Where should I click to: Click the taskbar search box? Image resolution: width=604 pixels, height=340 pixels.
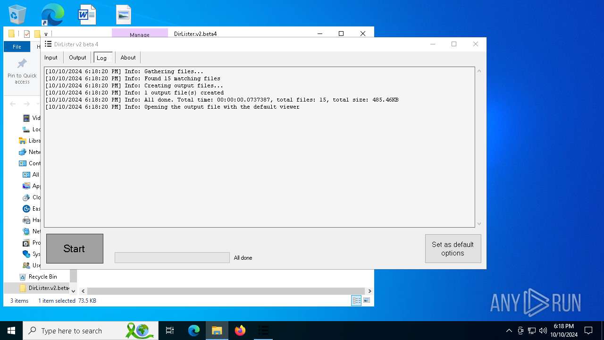[x=91, y=331]
